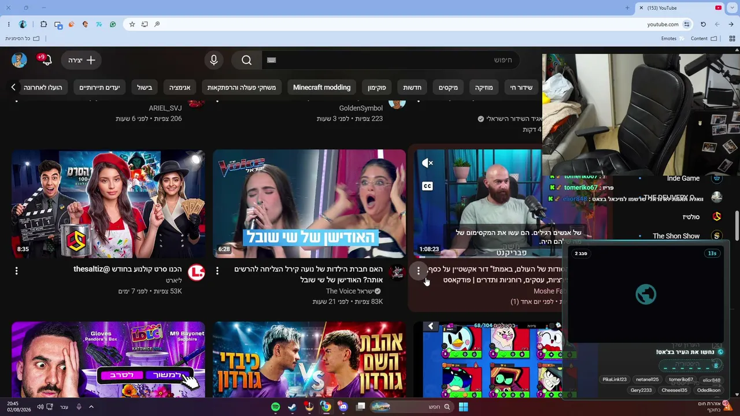Toggle the taskbar microphone icon

pyautogui.click(x=79, y=407)
